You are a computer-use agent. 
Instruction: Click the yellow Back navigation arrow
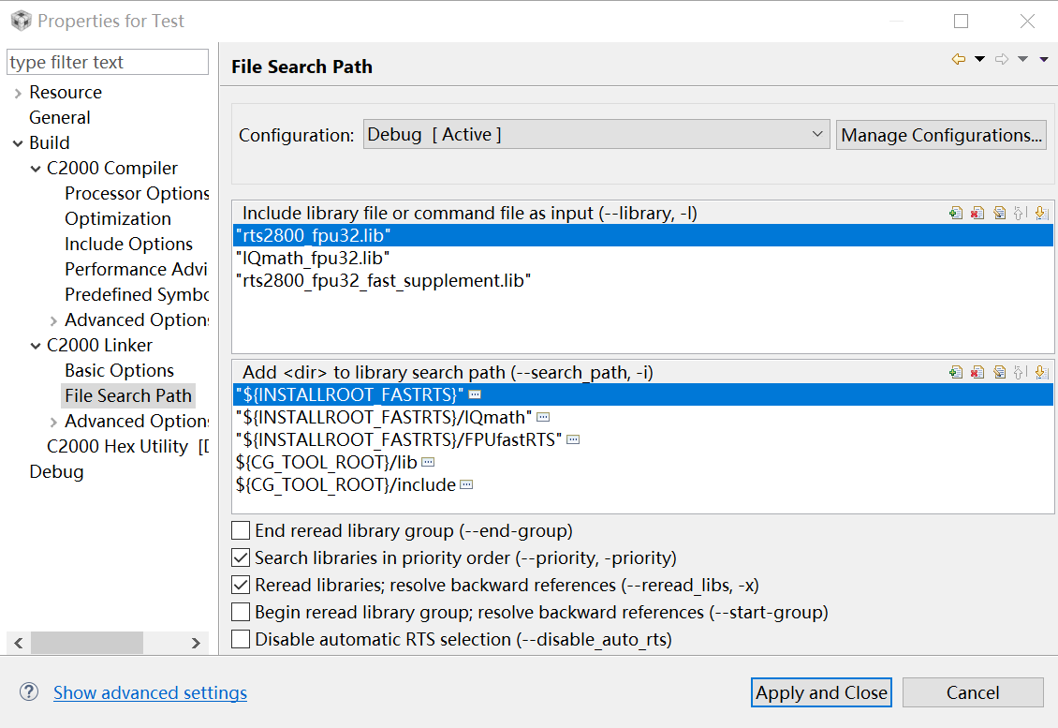click(x=959, y=59)
